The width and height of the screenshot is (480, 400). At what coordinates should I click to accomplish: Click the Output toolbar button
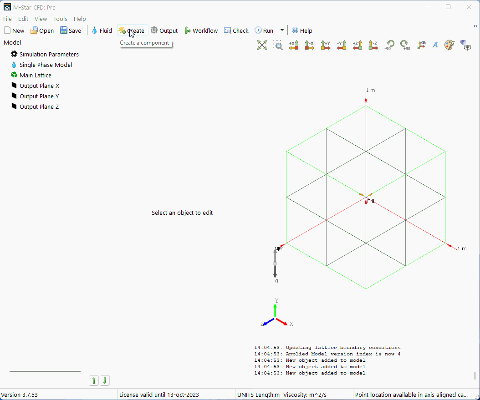pyautogui.click(x=164, y=30)
